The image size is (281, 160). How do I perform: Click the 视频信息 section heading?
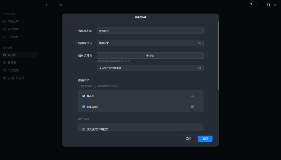click(x=84, y=80)
